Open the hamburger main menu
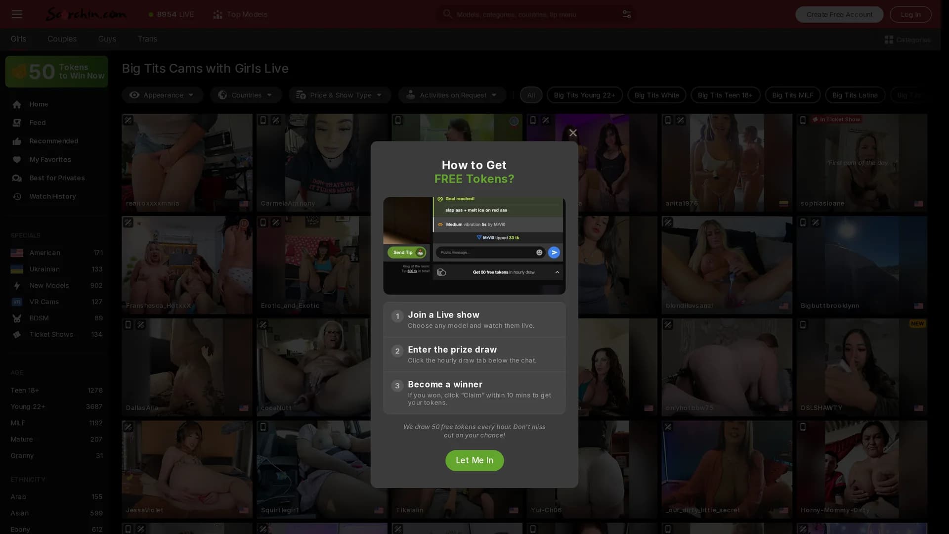 [x=17, y=14]
